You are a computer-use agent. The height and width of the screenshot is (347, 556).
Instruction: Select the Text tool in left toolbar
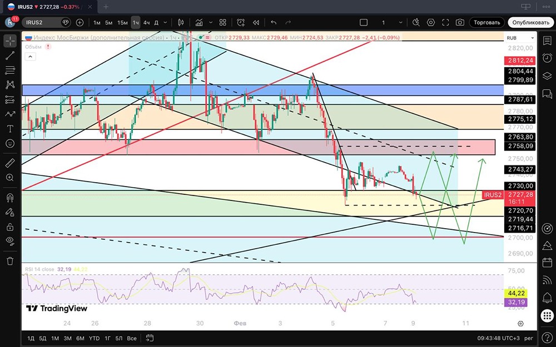pyautogui.click(x=10, y=129)
